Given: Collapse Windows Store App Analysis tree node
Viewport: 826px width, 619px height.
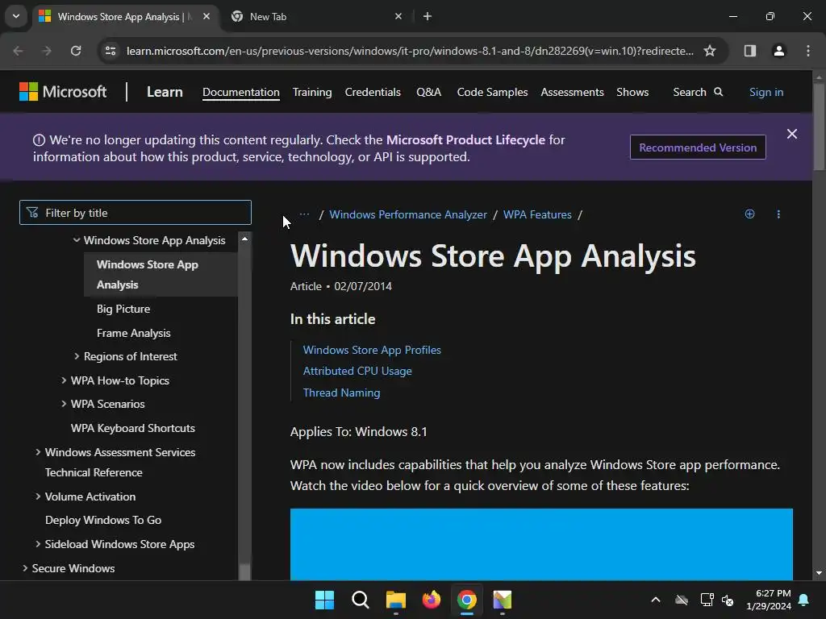Looking at the screenshot, I should [77, 240].
